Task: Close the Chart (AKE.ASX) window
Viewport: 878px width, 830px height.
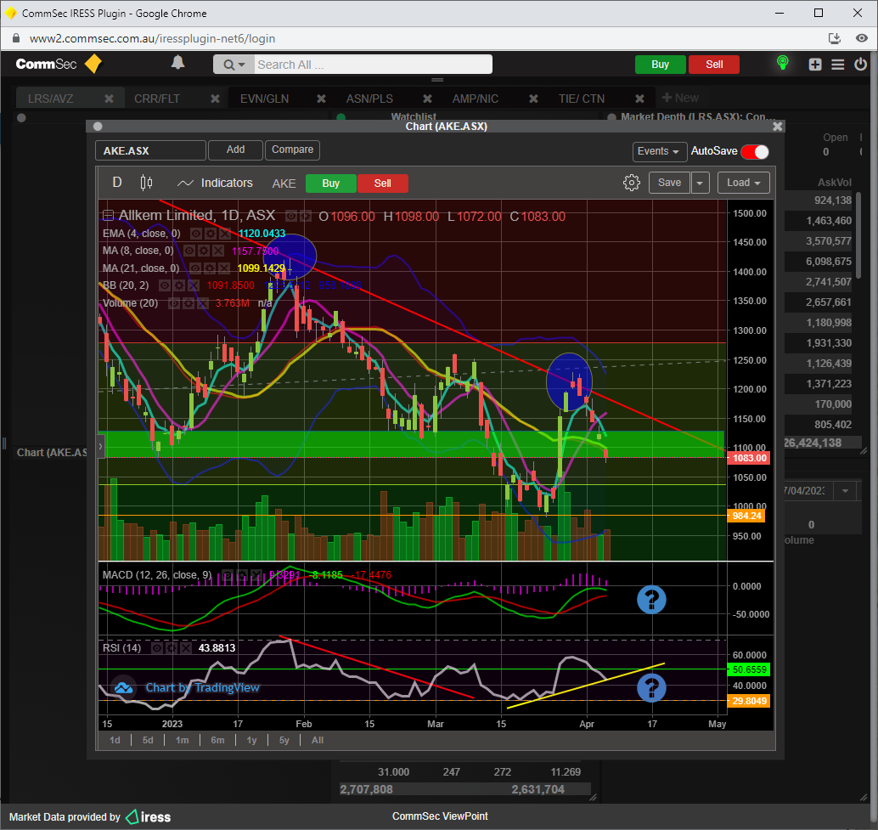Action: 777,127
